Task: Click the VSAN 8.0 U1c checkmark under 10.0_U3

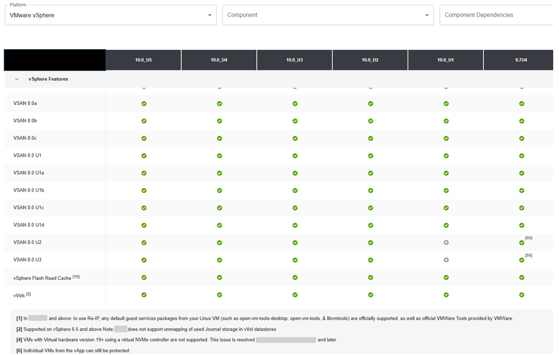Action: (x=295, y=208)
